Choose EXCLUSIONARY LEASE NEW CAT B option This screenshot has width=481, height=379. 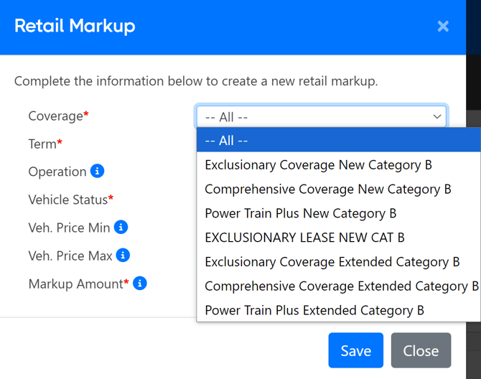(x=304, y=238)
